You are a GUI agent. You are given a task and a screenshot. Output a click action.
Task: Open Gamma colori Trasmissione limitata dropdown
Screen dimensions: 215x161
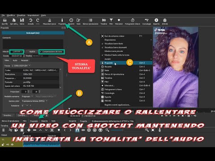click(34, 101)
